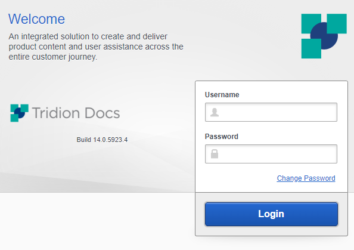Open the Change Password link

coord(306,178)
